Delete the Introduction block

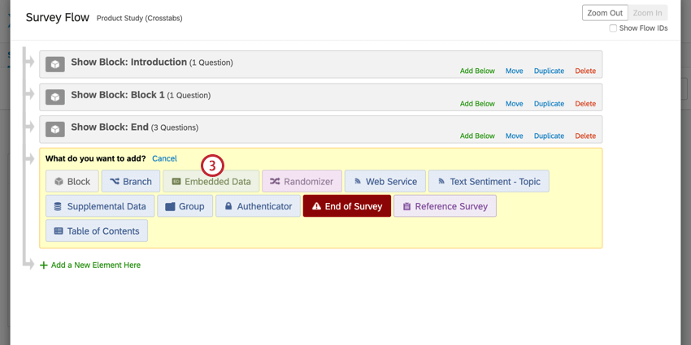click(585, 71)
